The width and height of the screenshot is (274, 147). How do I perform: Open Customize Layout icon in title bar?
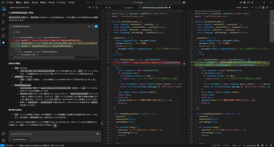241,2
